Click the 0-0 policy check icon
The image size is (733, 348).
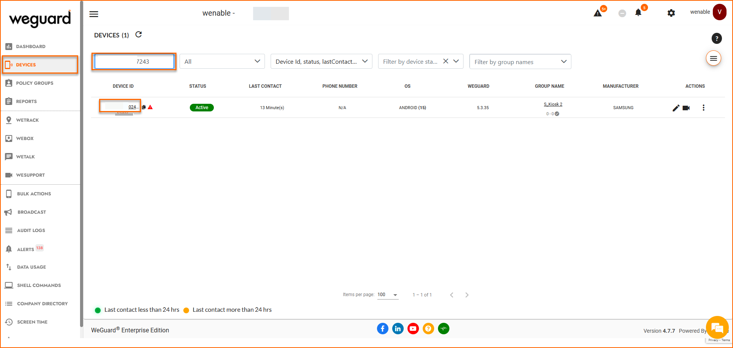tap(557, 114)
